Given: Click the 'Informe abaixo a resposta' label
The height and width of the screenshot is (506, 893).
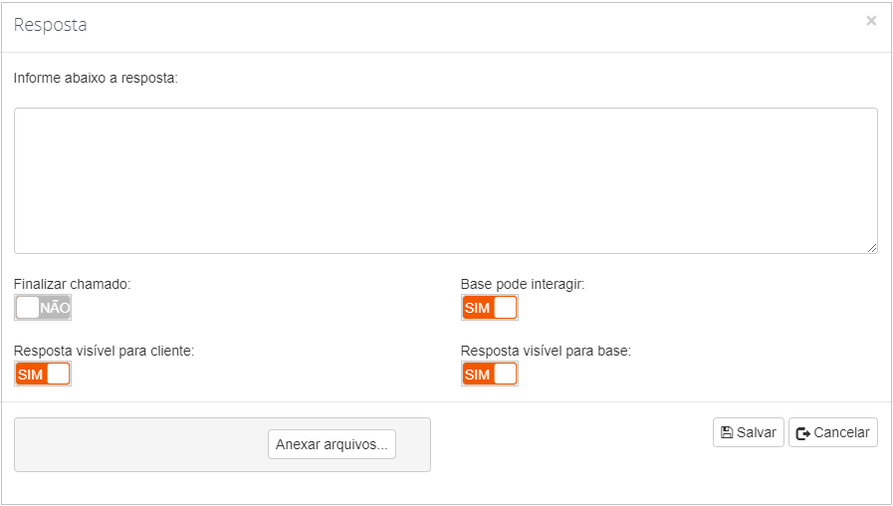Looking at the screenshot, I should point(96,78).
